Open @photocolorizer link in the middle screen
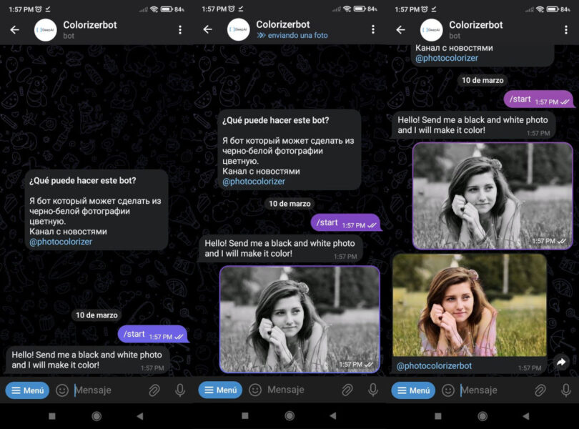The width and height of the screenshot is (579, 429). [x=254, y=182]
